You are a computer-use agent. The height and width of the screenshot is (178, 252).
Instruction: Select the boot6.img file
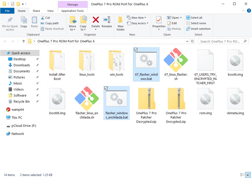235,63
